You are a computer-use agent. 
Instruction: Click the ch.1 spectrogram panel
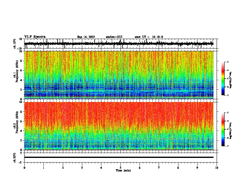pos(119,75)
